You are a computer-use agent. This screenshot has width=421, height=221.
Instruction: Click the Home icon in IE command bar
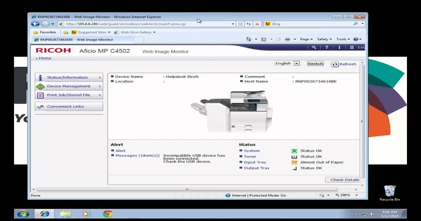point(249,39)
